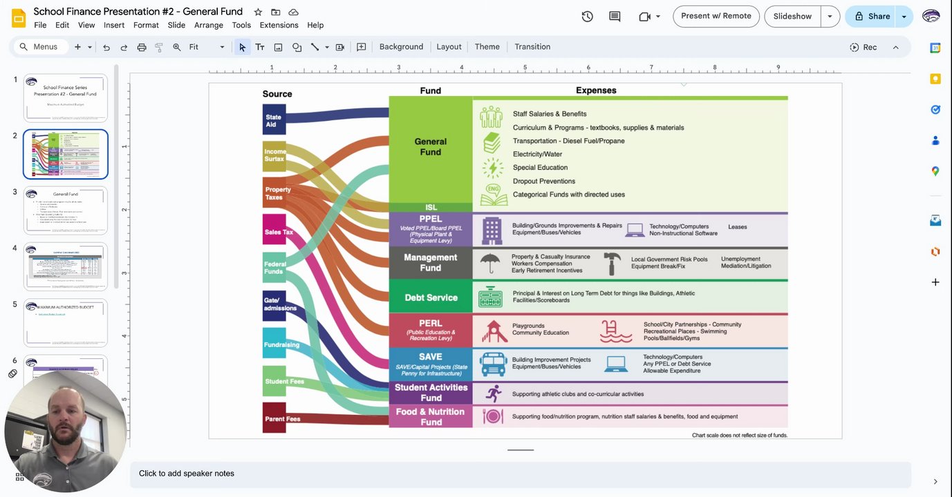952x497 pixels.
Task: Click the add comment icon
Action: point(361,47)
